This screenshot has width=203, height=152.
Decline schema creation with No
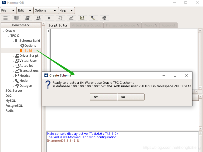131,97
